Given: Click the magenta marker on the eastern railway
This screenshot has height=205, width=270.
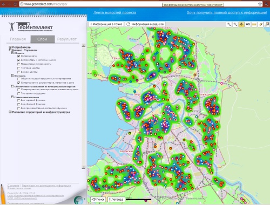Looking at the screenshot, I should click(221, 83).
